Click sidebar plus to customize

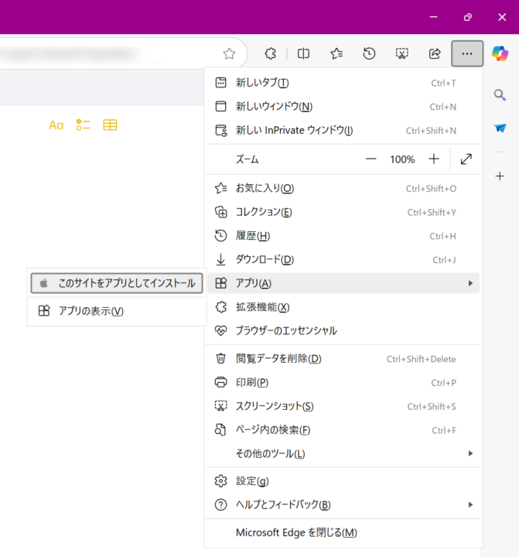(x=500, y=176)
